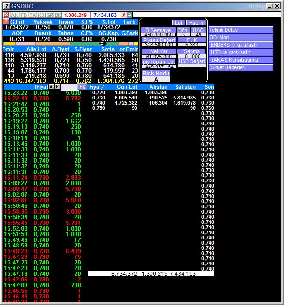This screenshot has width=284, height=305.
Task: Toggle the FK button
Action: 83,87
